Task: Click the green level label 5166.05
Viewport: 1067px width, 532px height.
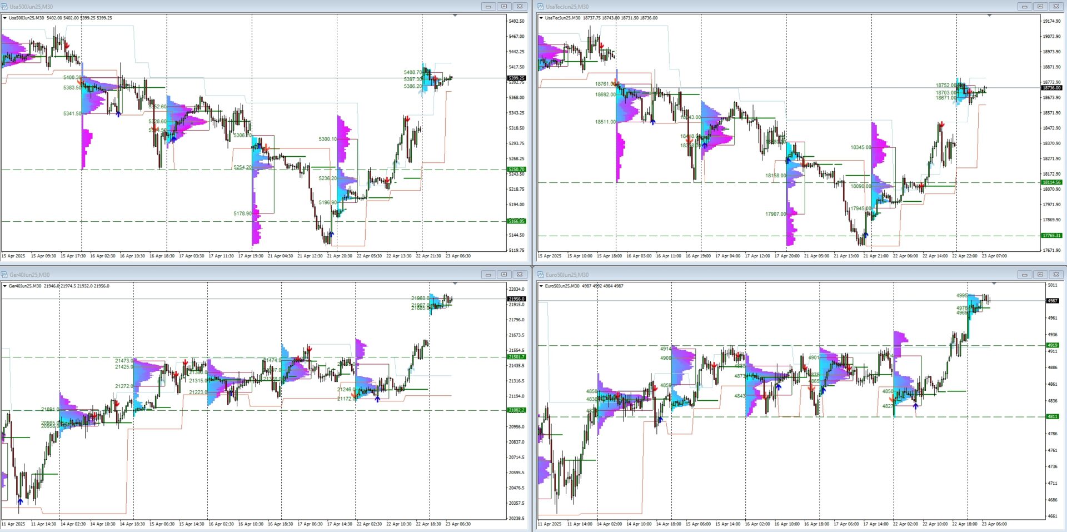Action: (516, 221)
